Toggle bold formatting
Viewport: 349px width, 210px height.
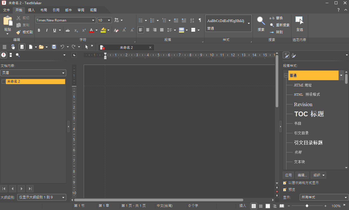point(39,30)
